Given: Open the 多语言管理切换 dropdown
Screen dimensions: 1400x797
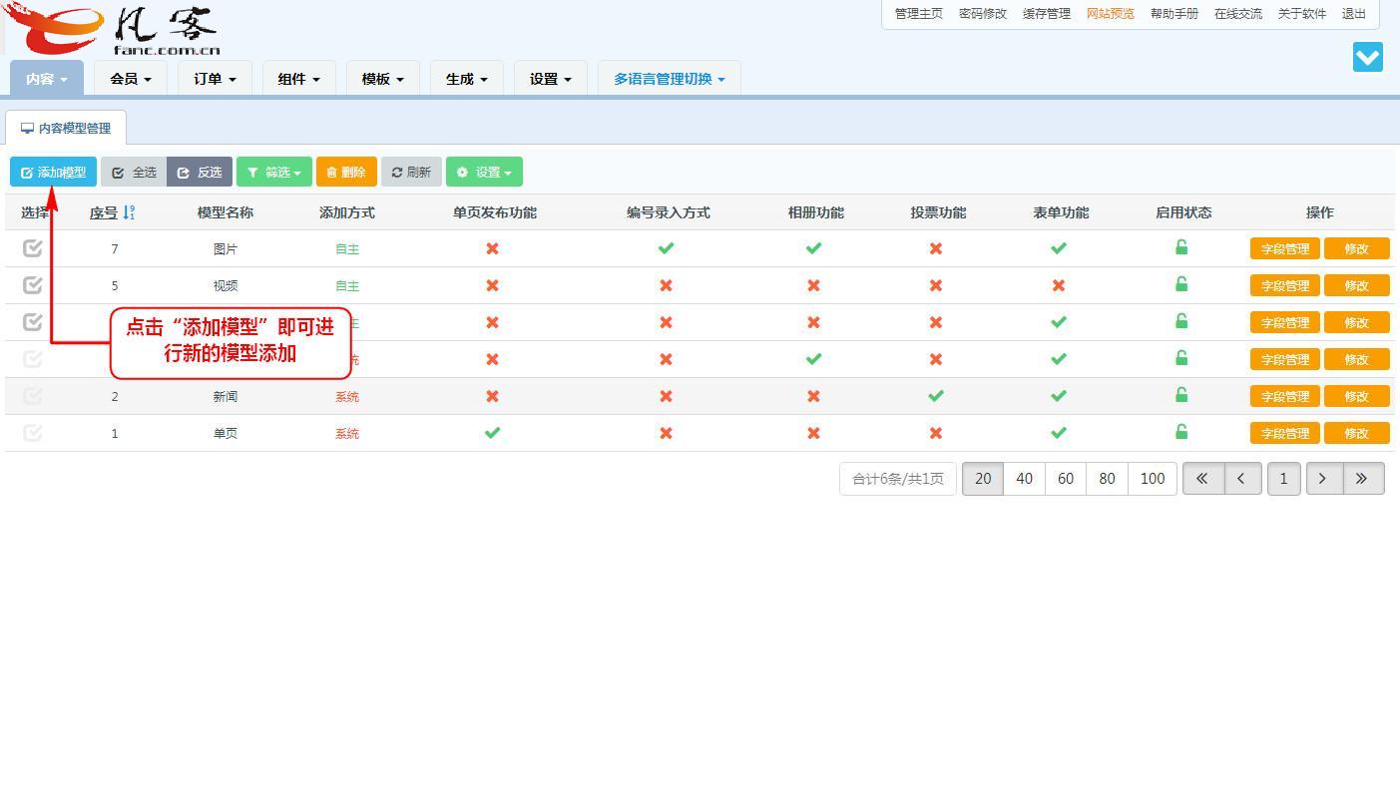Looking at the screenshot, I should coord(670,79).
